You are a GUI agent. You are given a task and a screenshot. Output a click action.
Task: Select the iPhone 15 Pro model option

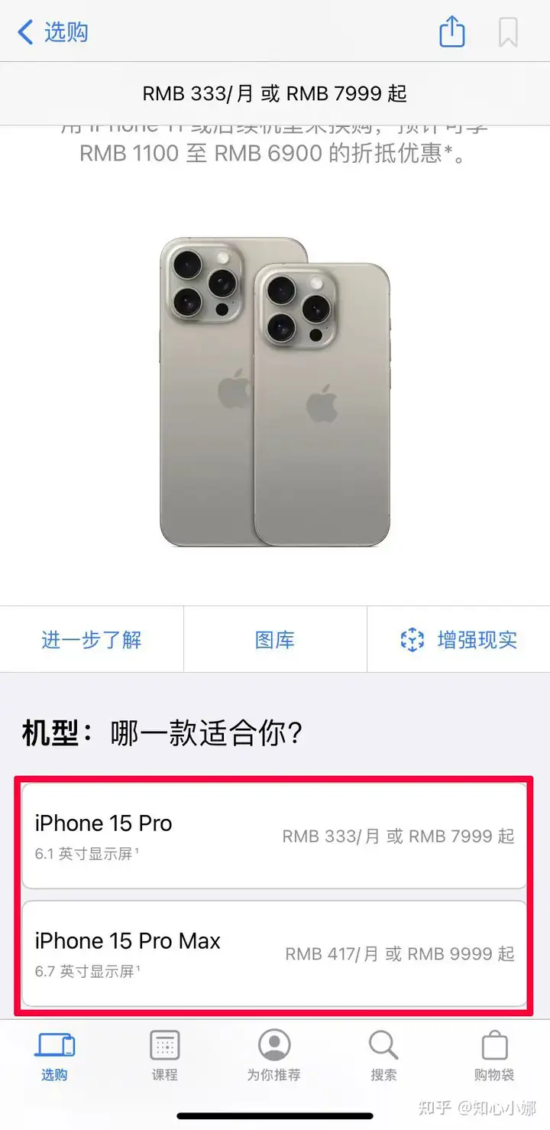(274, 835)
